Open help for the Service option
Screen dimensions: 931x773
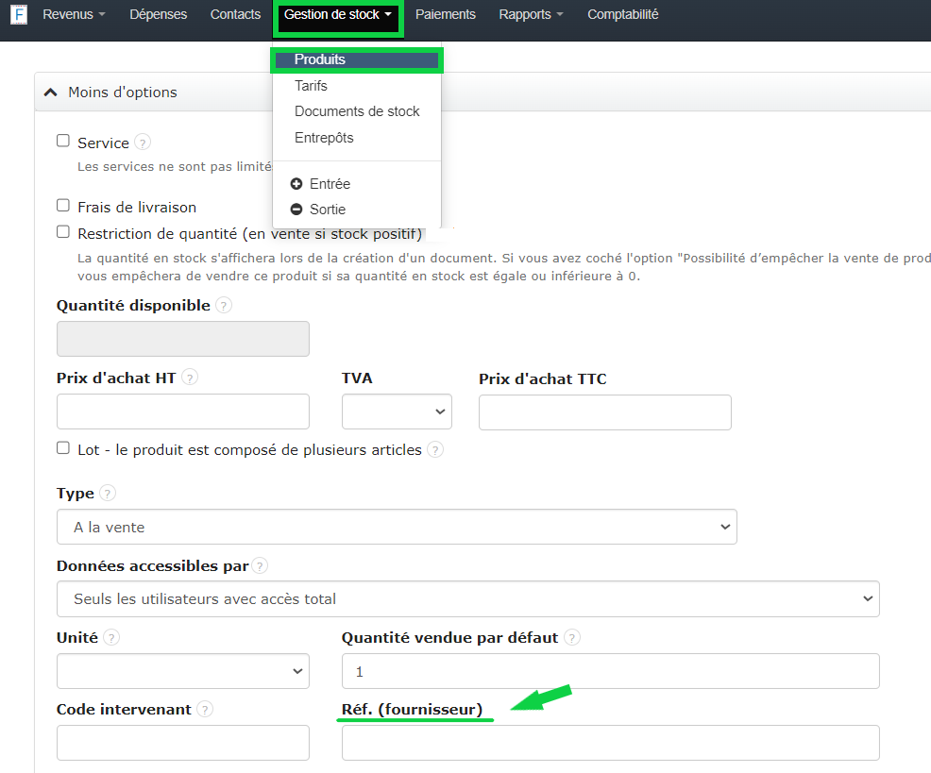pyautogui.click(x=142, y=143)
